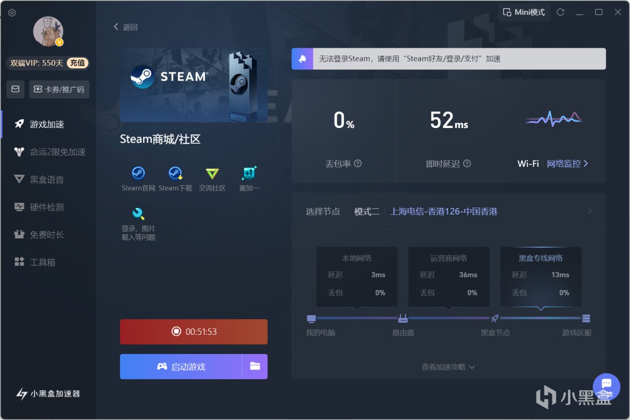The height and width of the screenshot is (420, 630).
Task: Click the 运营商网络 stats card
Action: (x=449, y=277)
